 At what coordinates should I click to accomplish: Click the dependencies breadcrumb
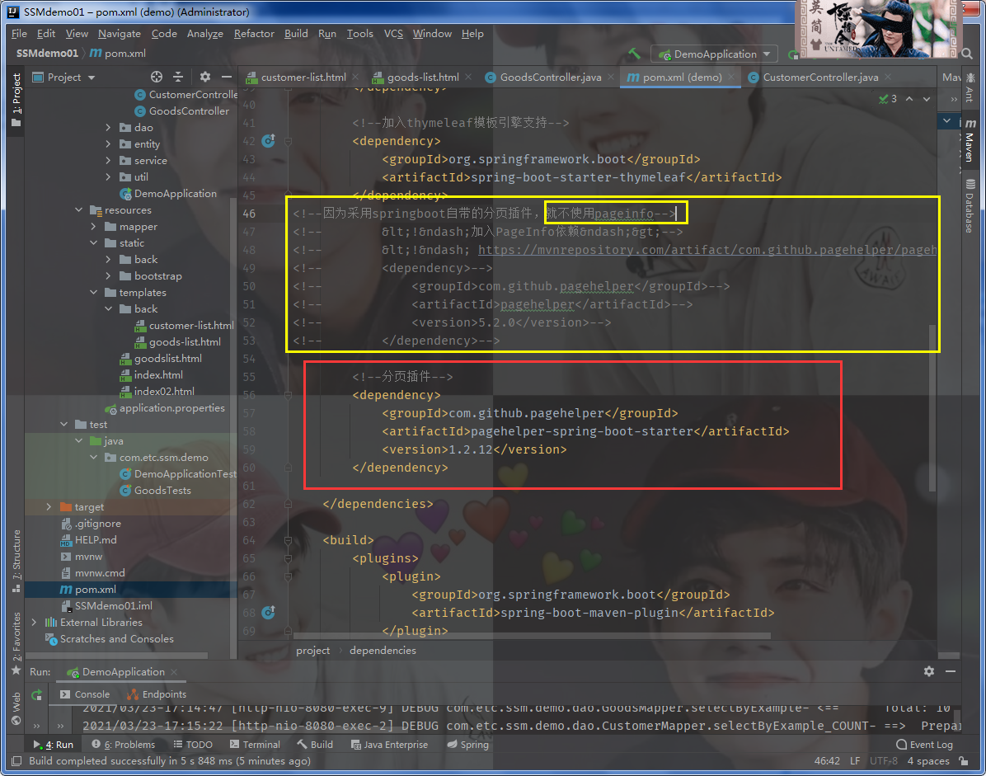click(x=383, y=650)
